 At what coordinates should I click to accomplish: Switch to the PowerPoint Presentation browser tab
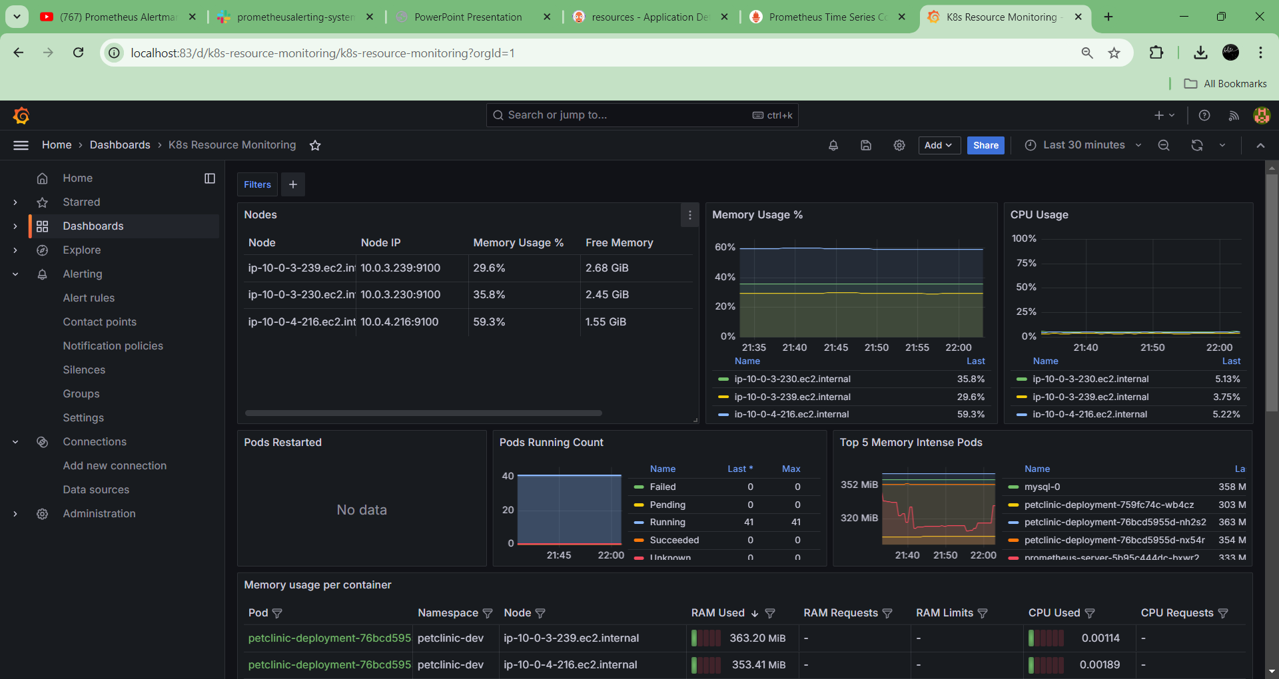(x=468, y=17)
